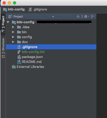107x118 pixels.
Task: Open the Project view dropdown
Action: tap(53, 16)
